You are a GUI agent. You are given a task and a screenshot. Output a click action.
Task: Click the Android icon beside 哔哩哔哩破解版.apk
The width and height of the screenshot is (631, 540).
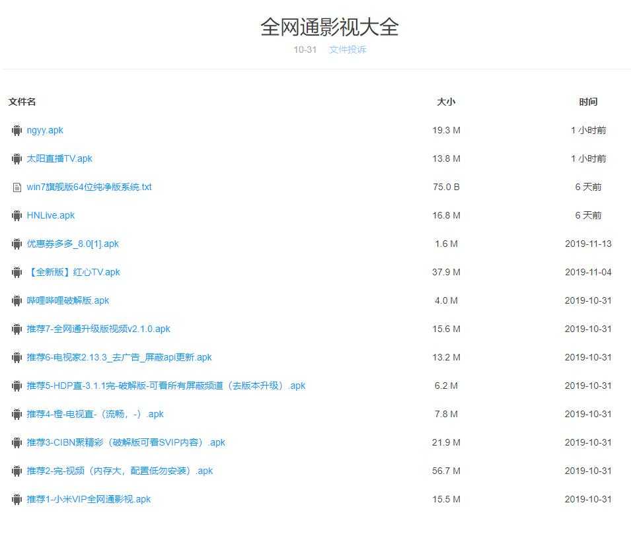[x=17, y=301]
